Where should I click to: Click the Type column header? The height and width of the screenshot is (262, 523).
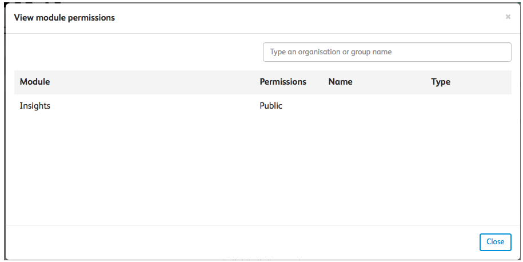pyautogui.click(x=441, y=82)
